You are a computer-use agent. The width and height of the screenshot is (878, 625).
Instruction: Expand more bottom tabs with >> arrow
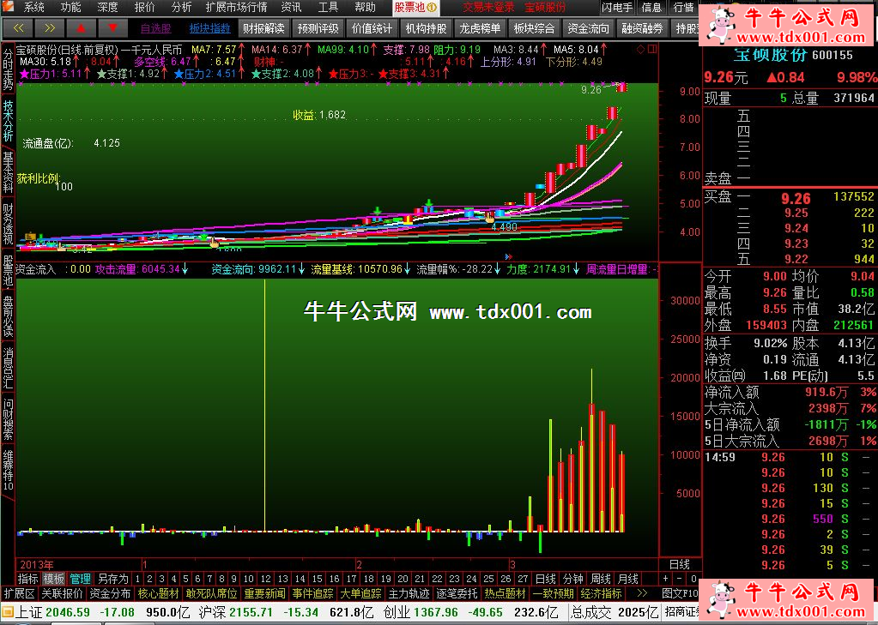tap(642, 593)
